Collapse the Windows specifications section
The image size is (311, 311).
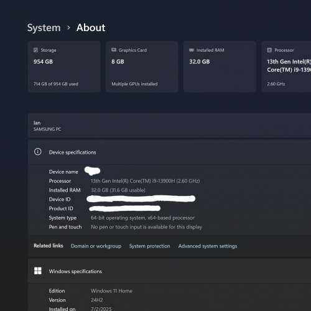pos(169,271)
